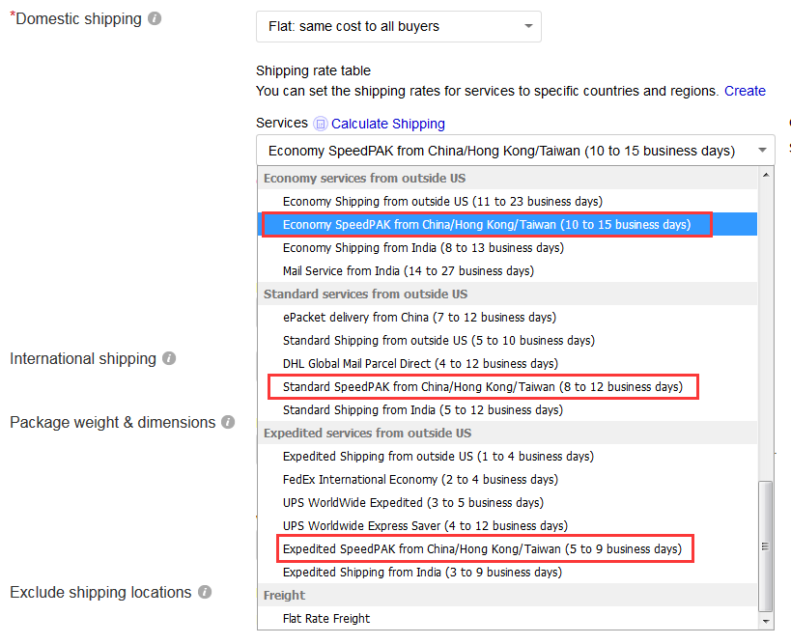Select UPS Worldwide Express Saver
Image resolution: width=791 pixels, height=644 pixels.
(425, 526)
